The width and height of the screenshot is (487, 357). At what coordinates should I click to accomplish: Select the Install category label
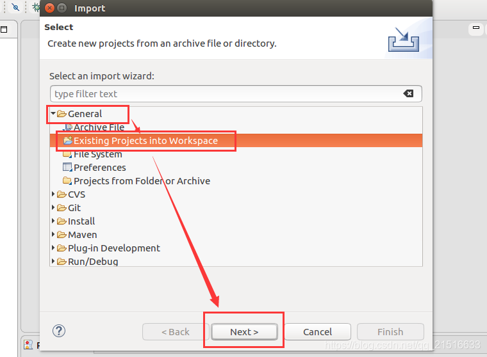click(x=81, y=221)
